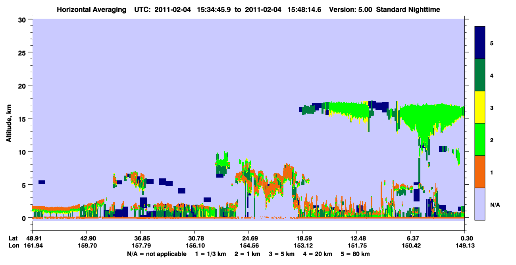Click legend text '3 = 5 km'
516x265 pixels.
pos(283,254)
